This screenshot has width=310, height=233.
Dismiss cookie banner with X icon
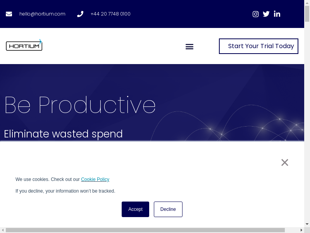point(285,163)
